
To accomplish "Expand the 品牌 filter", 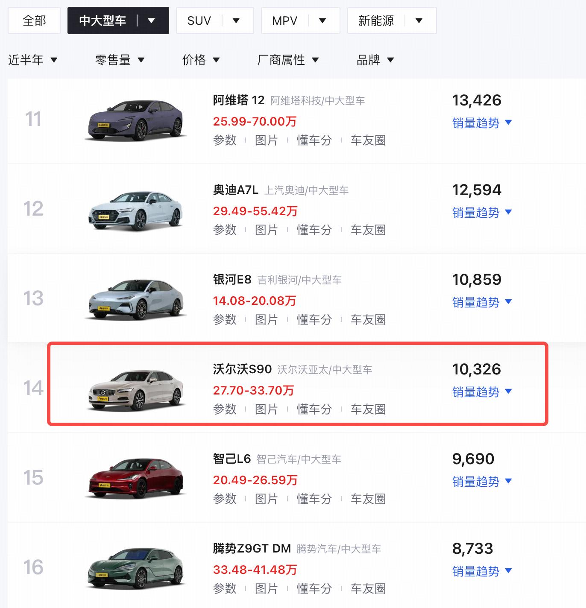I will (x=375, y=60).
